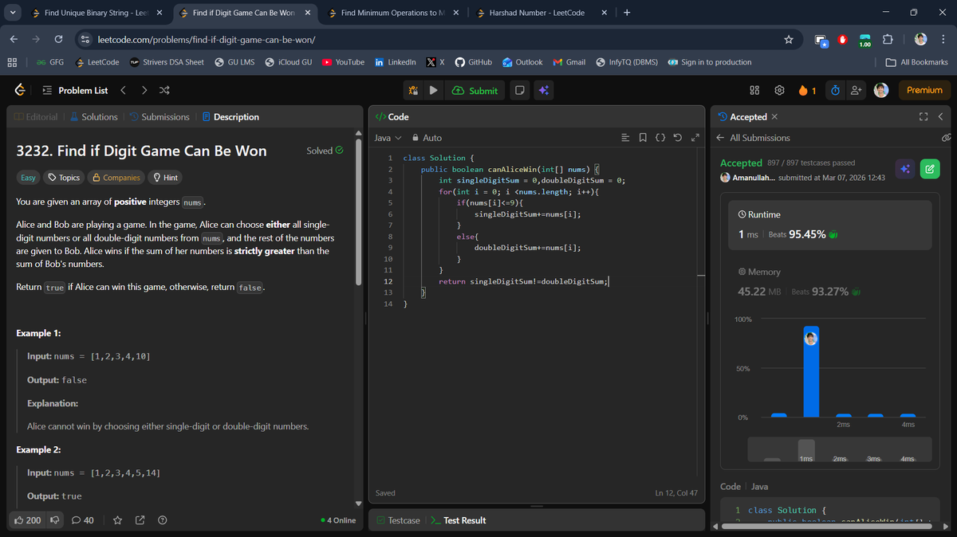Reload the page
Image resolution: width=957 pixels, height=537 pixels.
click(x=58, y=39)
